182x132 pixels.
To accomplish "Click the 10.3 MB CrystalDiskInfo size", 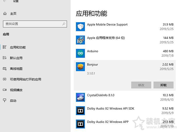I will tap(168, 95).
